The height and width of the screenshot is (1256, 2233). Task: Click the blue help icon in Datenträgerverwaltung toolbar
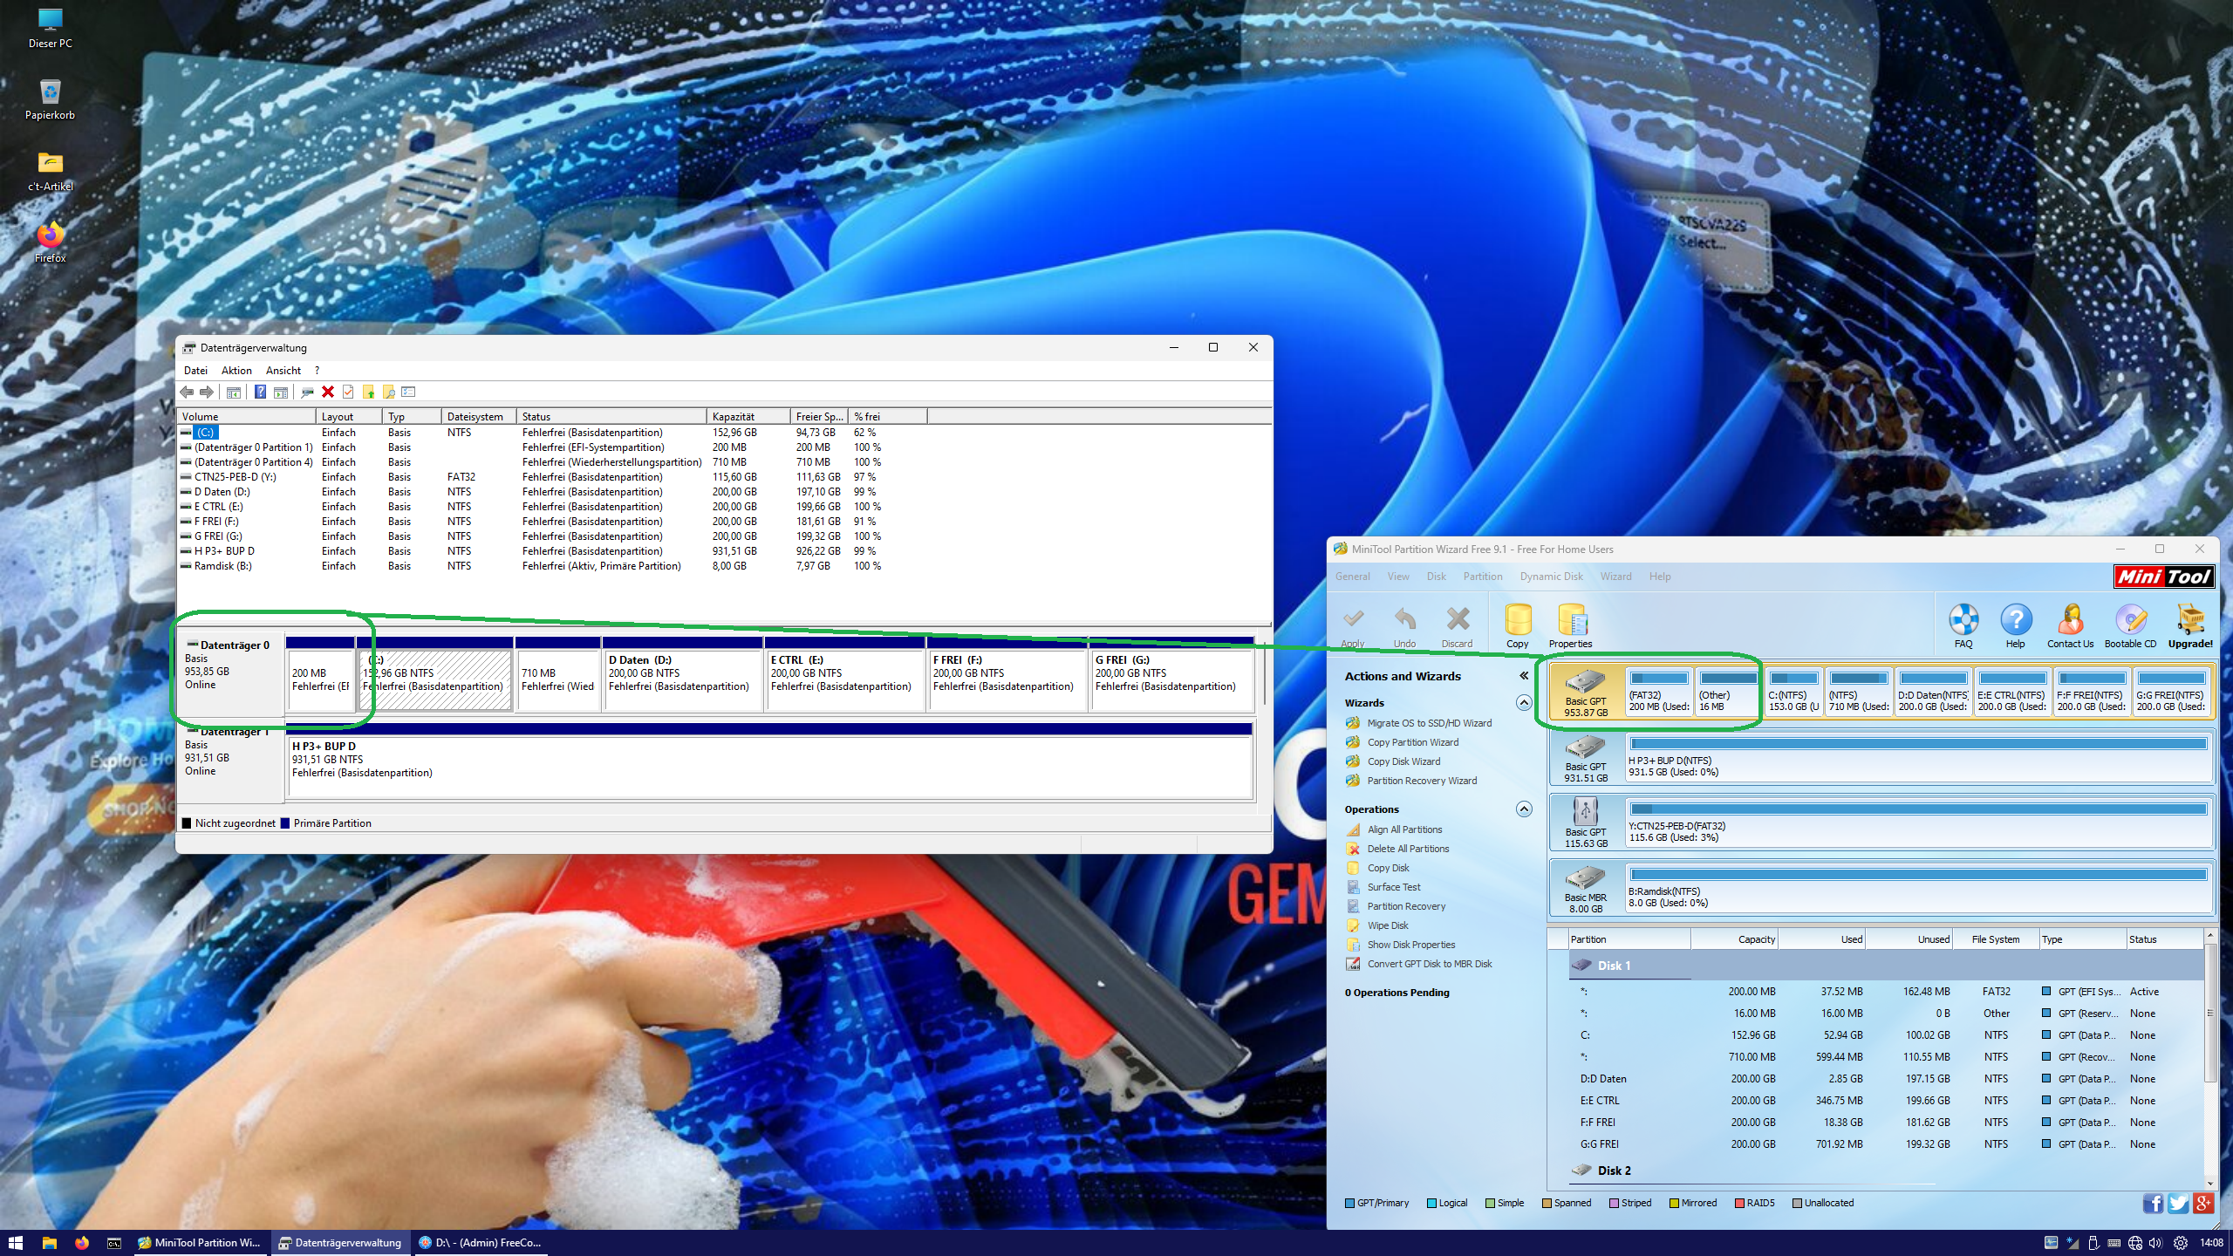[260, 392]
